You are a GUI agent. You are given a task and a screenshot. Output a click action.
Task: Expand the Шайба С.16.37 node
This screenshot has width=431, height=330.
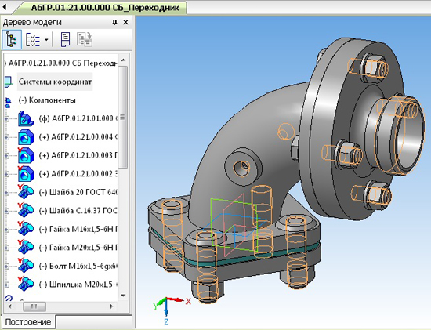6,211
